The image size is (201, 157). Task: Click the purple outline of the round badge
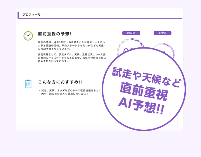(x=103, y=87)
